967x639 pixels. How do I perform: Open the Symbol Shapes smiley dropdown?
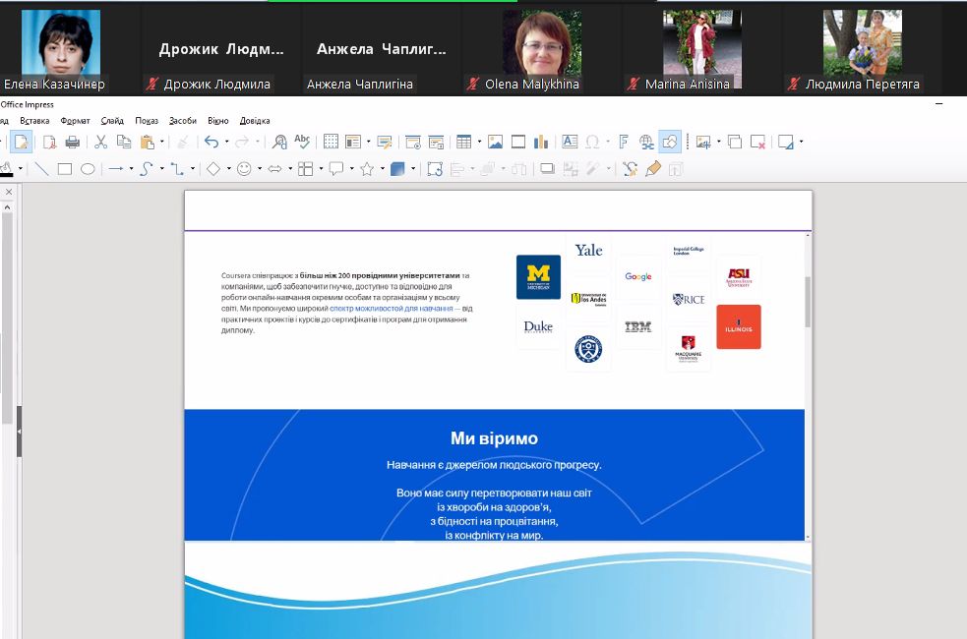(260, 169)
